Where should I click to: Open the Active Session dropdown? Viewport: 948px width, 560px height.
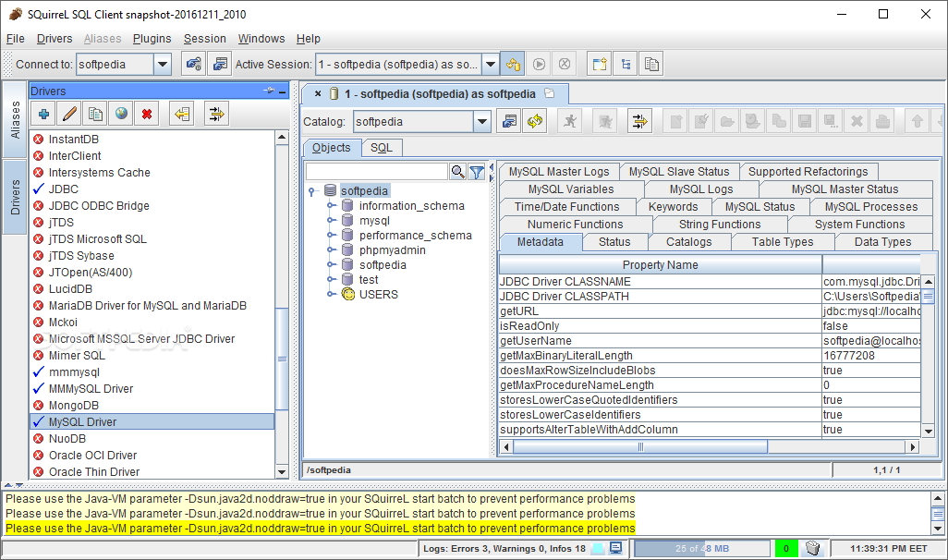click(491, 64)
